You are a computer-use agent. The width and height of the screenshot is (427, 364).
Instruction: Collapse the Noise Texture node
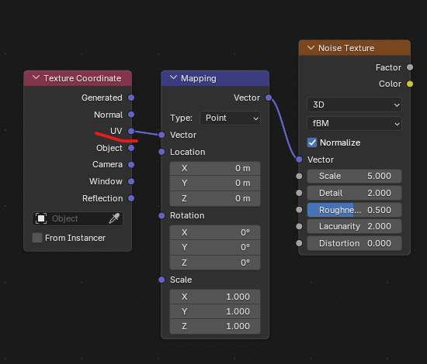coord(311,48)
